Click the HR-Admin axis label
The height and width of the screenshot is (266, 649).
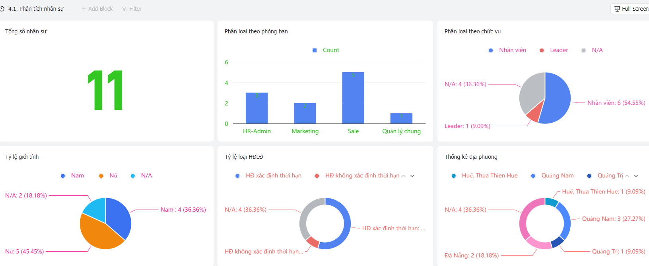(x=257, y=131)
